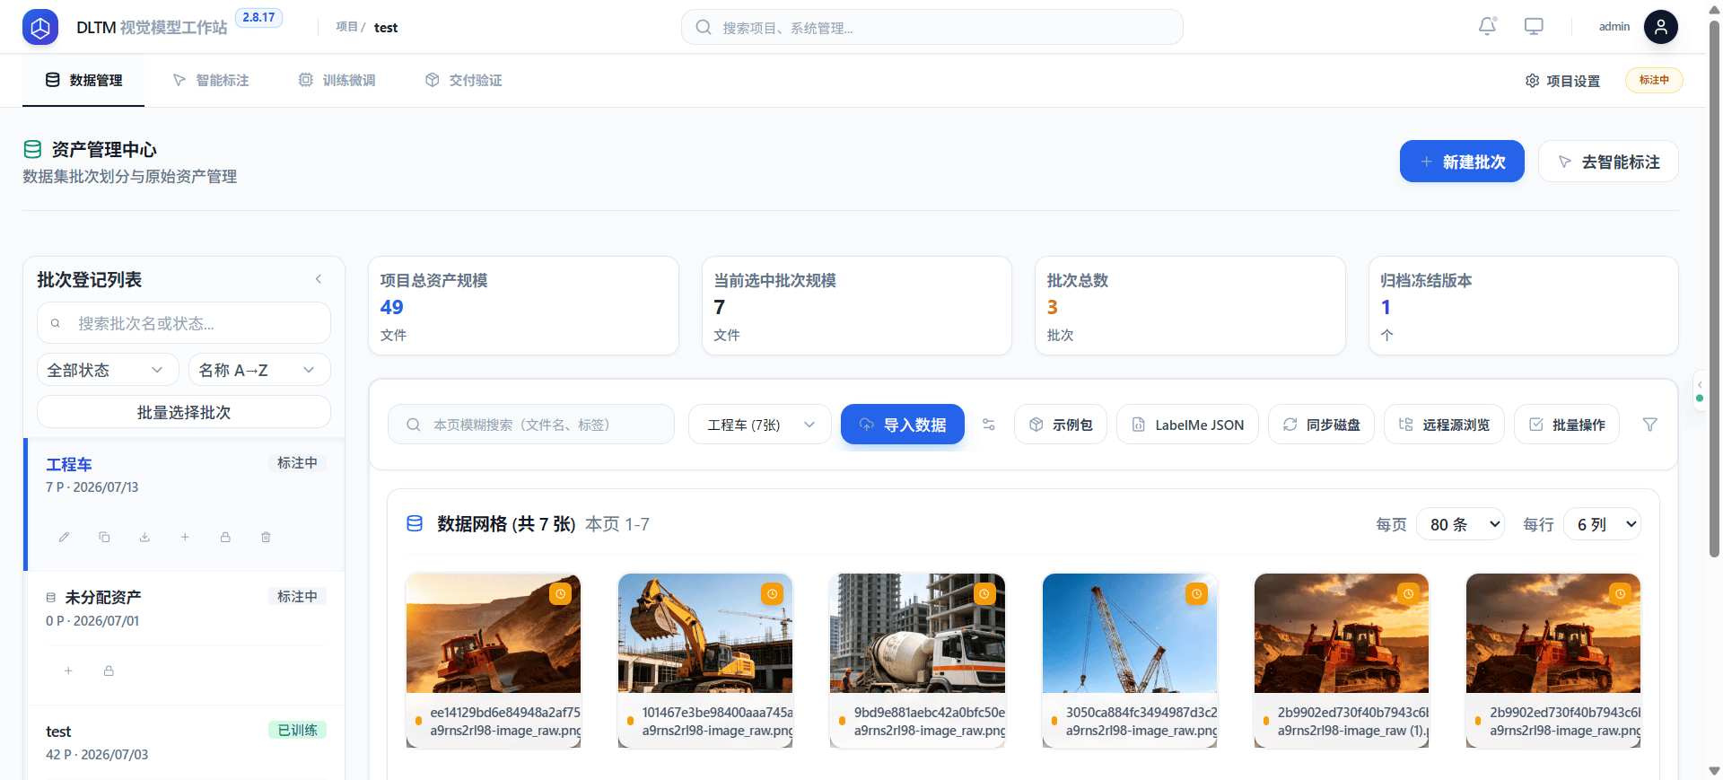Click the page vertical scrollbar
Image resolution: width=1723 pixels, height=780 pixels.
click(1714, 287)
